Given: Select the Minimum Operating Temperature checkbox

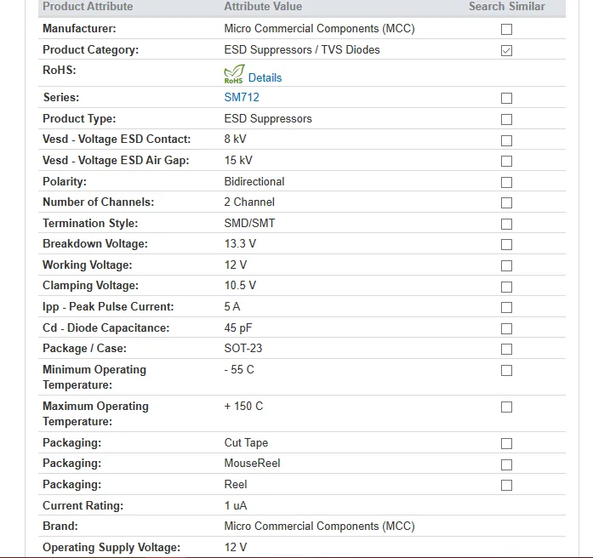Looking at the screenshot, I should tap(506, 370).
